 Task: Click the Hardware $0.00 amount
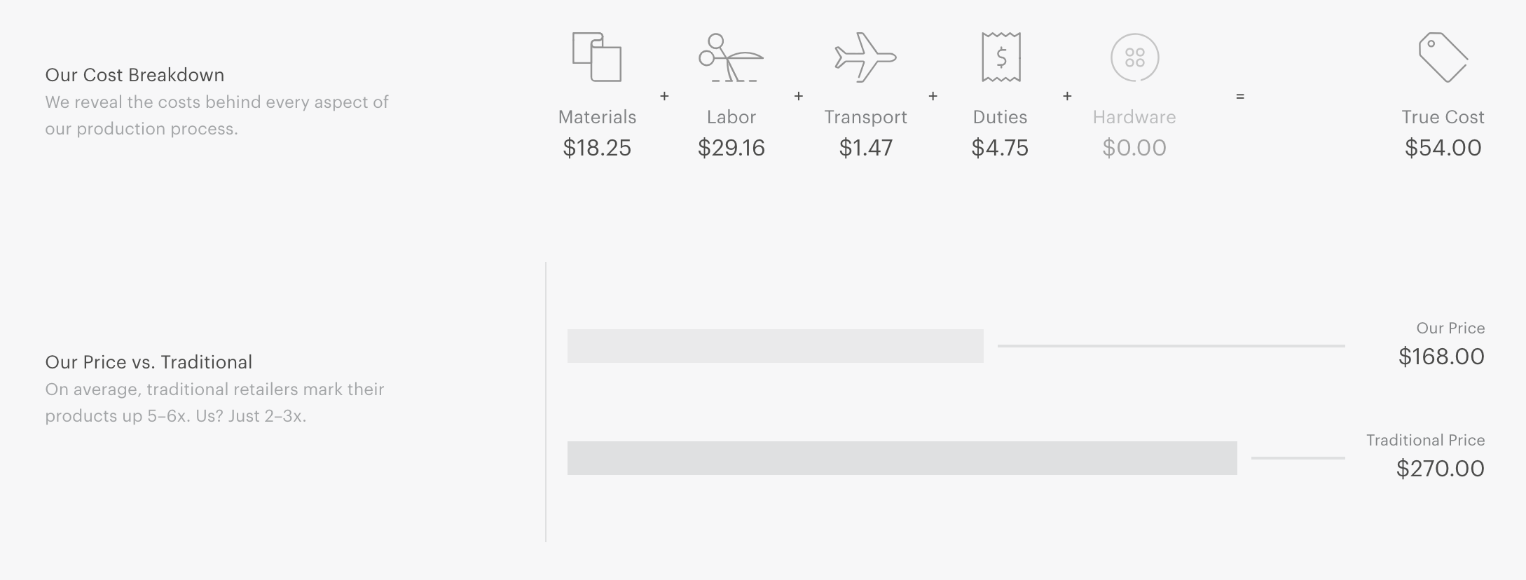tap(1134, 148)
